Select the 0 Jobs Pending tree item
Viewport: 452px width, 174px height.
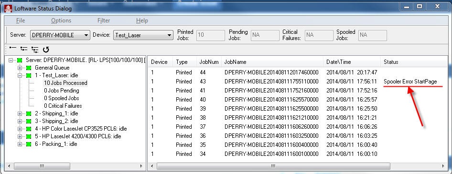(x=62, y=91)
